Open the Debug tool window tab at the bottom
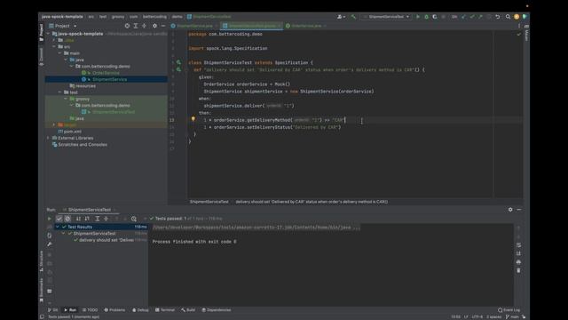Screen dimensions: 568x320 pyautogui.click(x=140, y=310)
